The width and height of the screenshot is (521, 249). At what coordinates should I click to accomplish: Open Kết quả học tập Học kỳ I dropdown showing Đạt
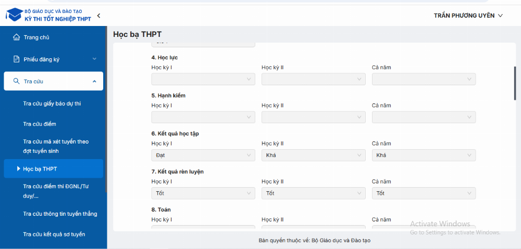[203, 155]
